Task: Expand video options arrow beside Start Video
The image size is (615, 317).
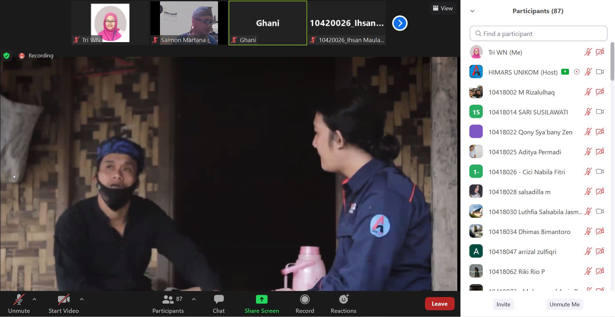Action: pyautogui.click(x=82, y=299)
